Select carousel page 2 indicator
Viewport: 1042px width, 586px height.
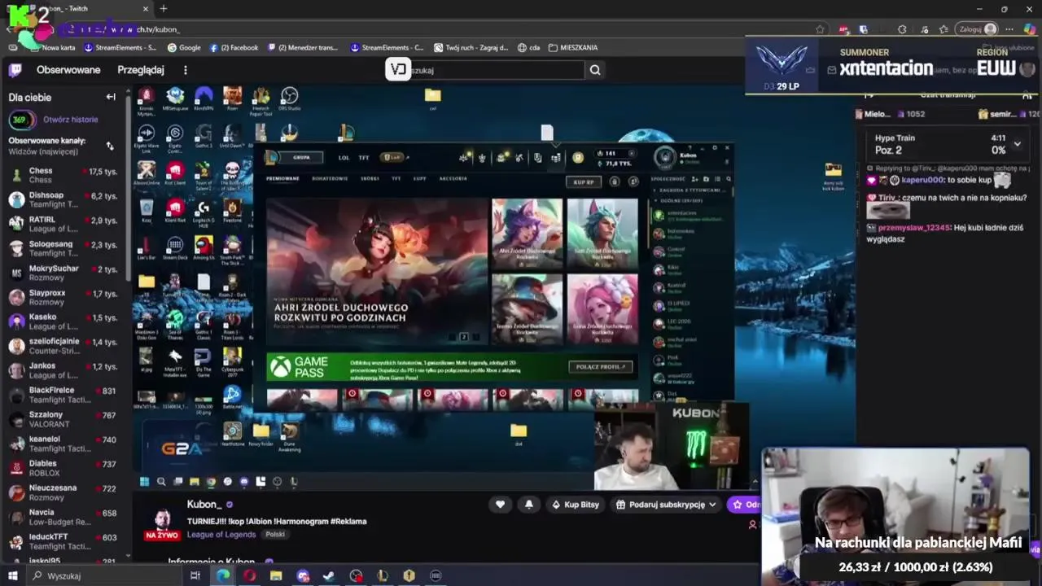(464, 337)
